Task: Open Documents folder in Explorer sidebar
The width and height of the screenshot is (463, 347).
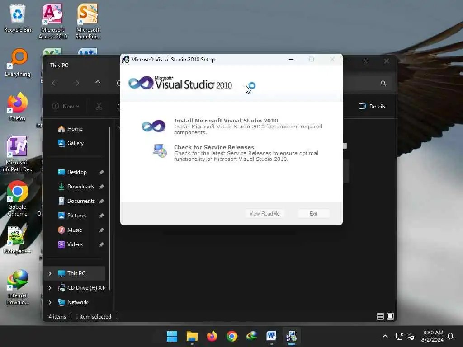Action: [x=76, y=201]
